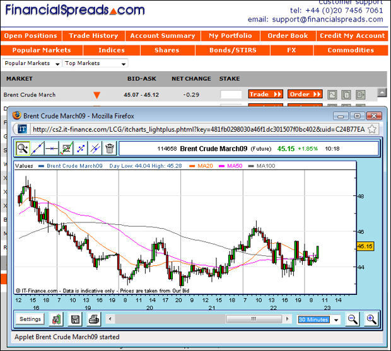Select the FX category tab
Screen dimensions: 391x351
(x=291, y=50)
